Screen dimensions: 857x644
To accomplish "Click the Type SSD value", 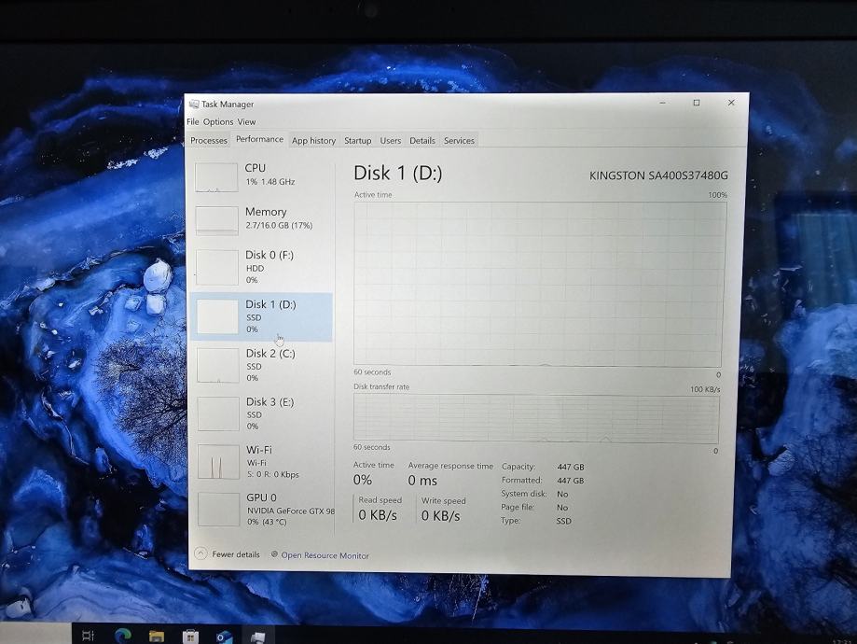I will click(x=563, y=521).
